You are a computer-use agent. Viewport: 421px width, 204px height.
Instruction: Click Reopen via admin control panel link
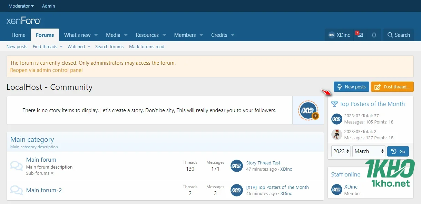(46, 70)
